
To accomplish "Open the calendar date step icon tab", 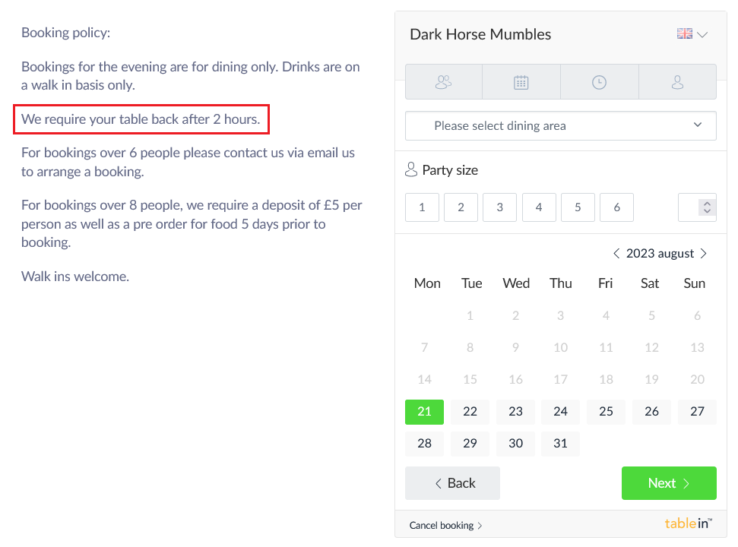I will pos(521,82).
